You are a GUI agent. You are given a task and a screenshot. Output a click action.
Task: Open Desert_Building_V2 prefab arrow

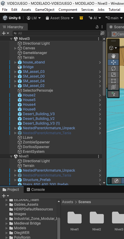pos(100,119)
